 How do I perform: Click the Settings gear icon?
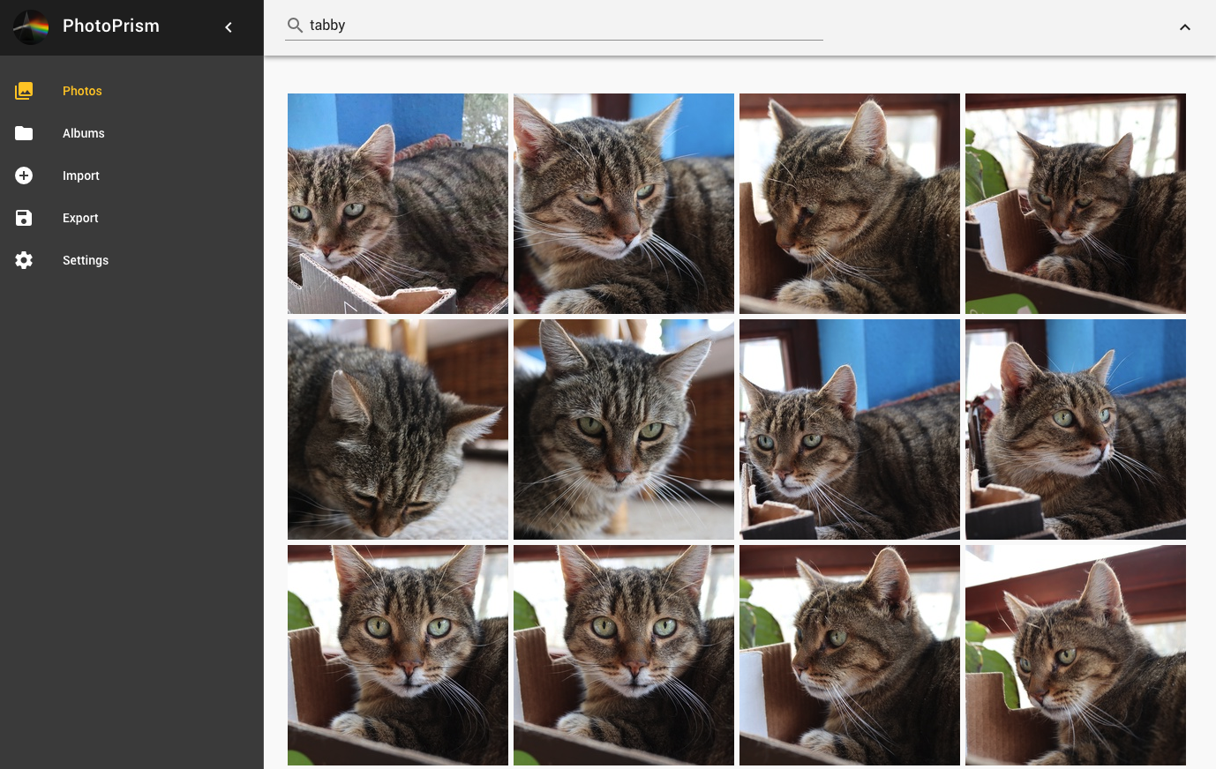24,260
